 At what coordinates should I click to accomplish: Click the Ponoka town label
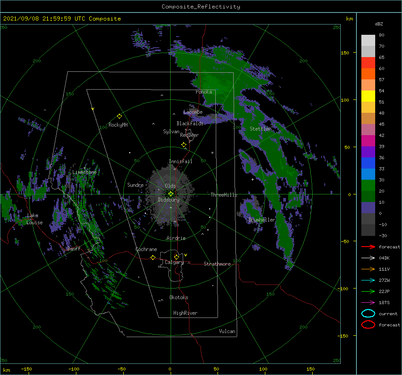(204, 92)
